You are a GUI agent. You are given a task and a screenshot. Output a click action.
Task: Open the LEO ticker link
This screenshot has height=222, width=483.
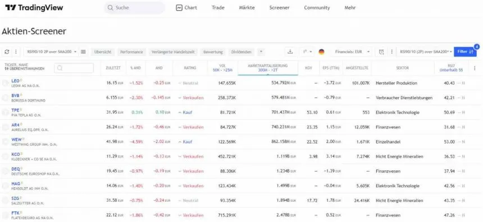point(15,81)
